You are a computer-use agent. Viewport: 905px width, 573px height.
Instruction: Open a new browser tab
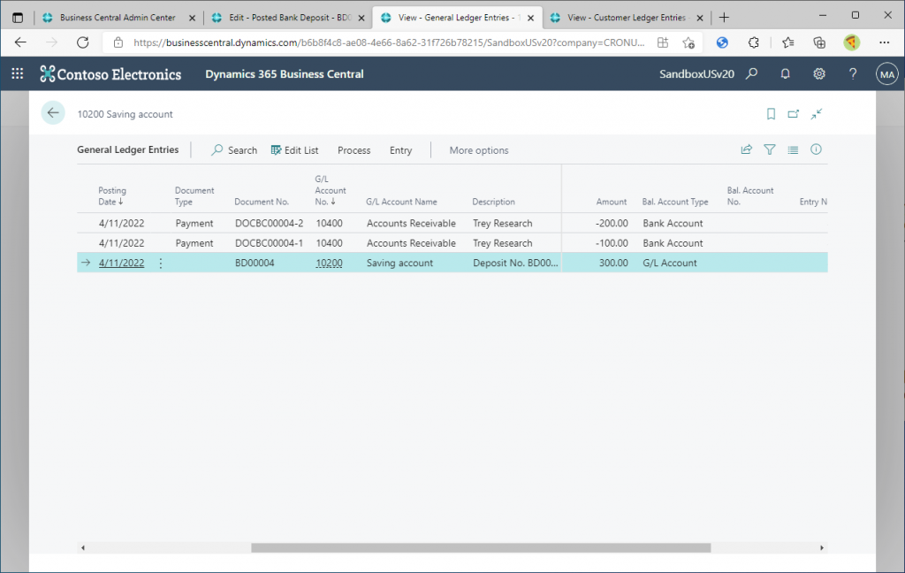click(x=724, y=18)
